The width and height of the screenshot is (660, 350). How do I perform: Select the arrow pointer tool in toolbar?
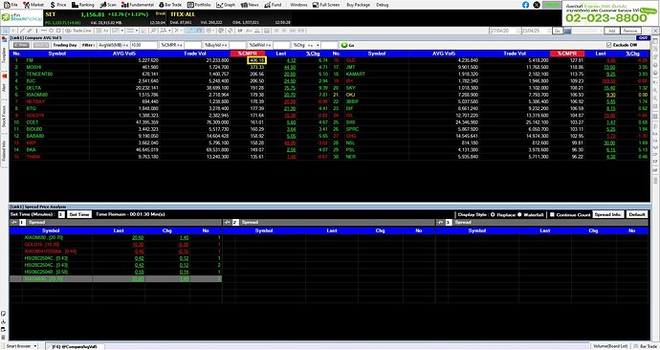pyautogui.click(x=6, y=31)
